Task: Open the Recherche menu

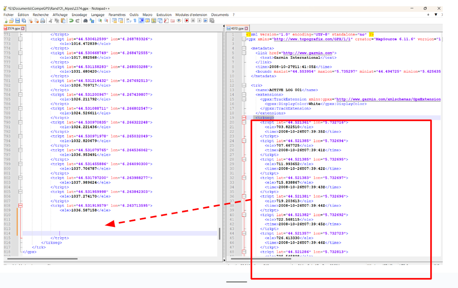Action: (41, 15)
